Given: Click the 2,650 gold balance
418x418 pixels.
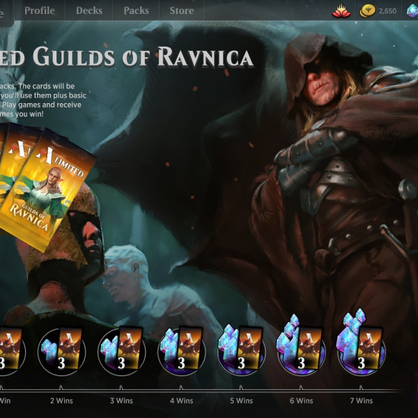Looking at the screenshot, I should coord(387,11).
